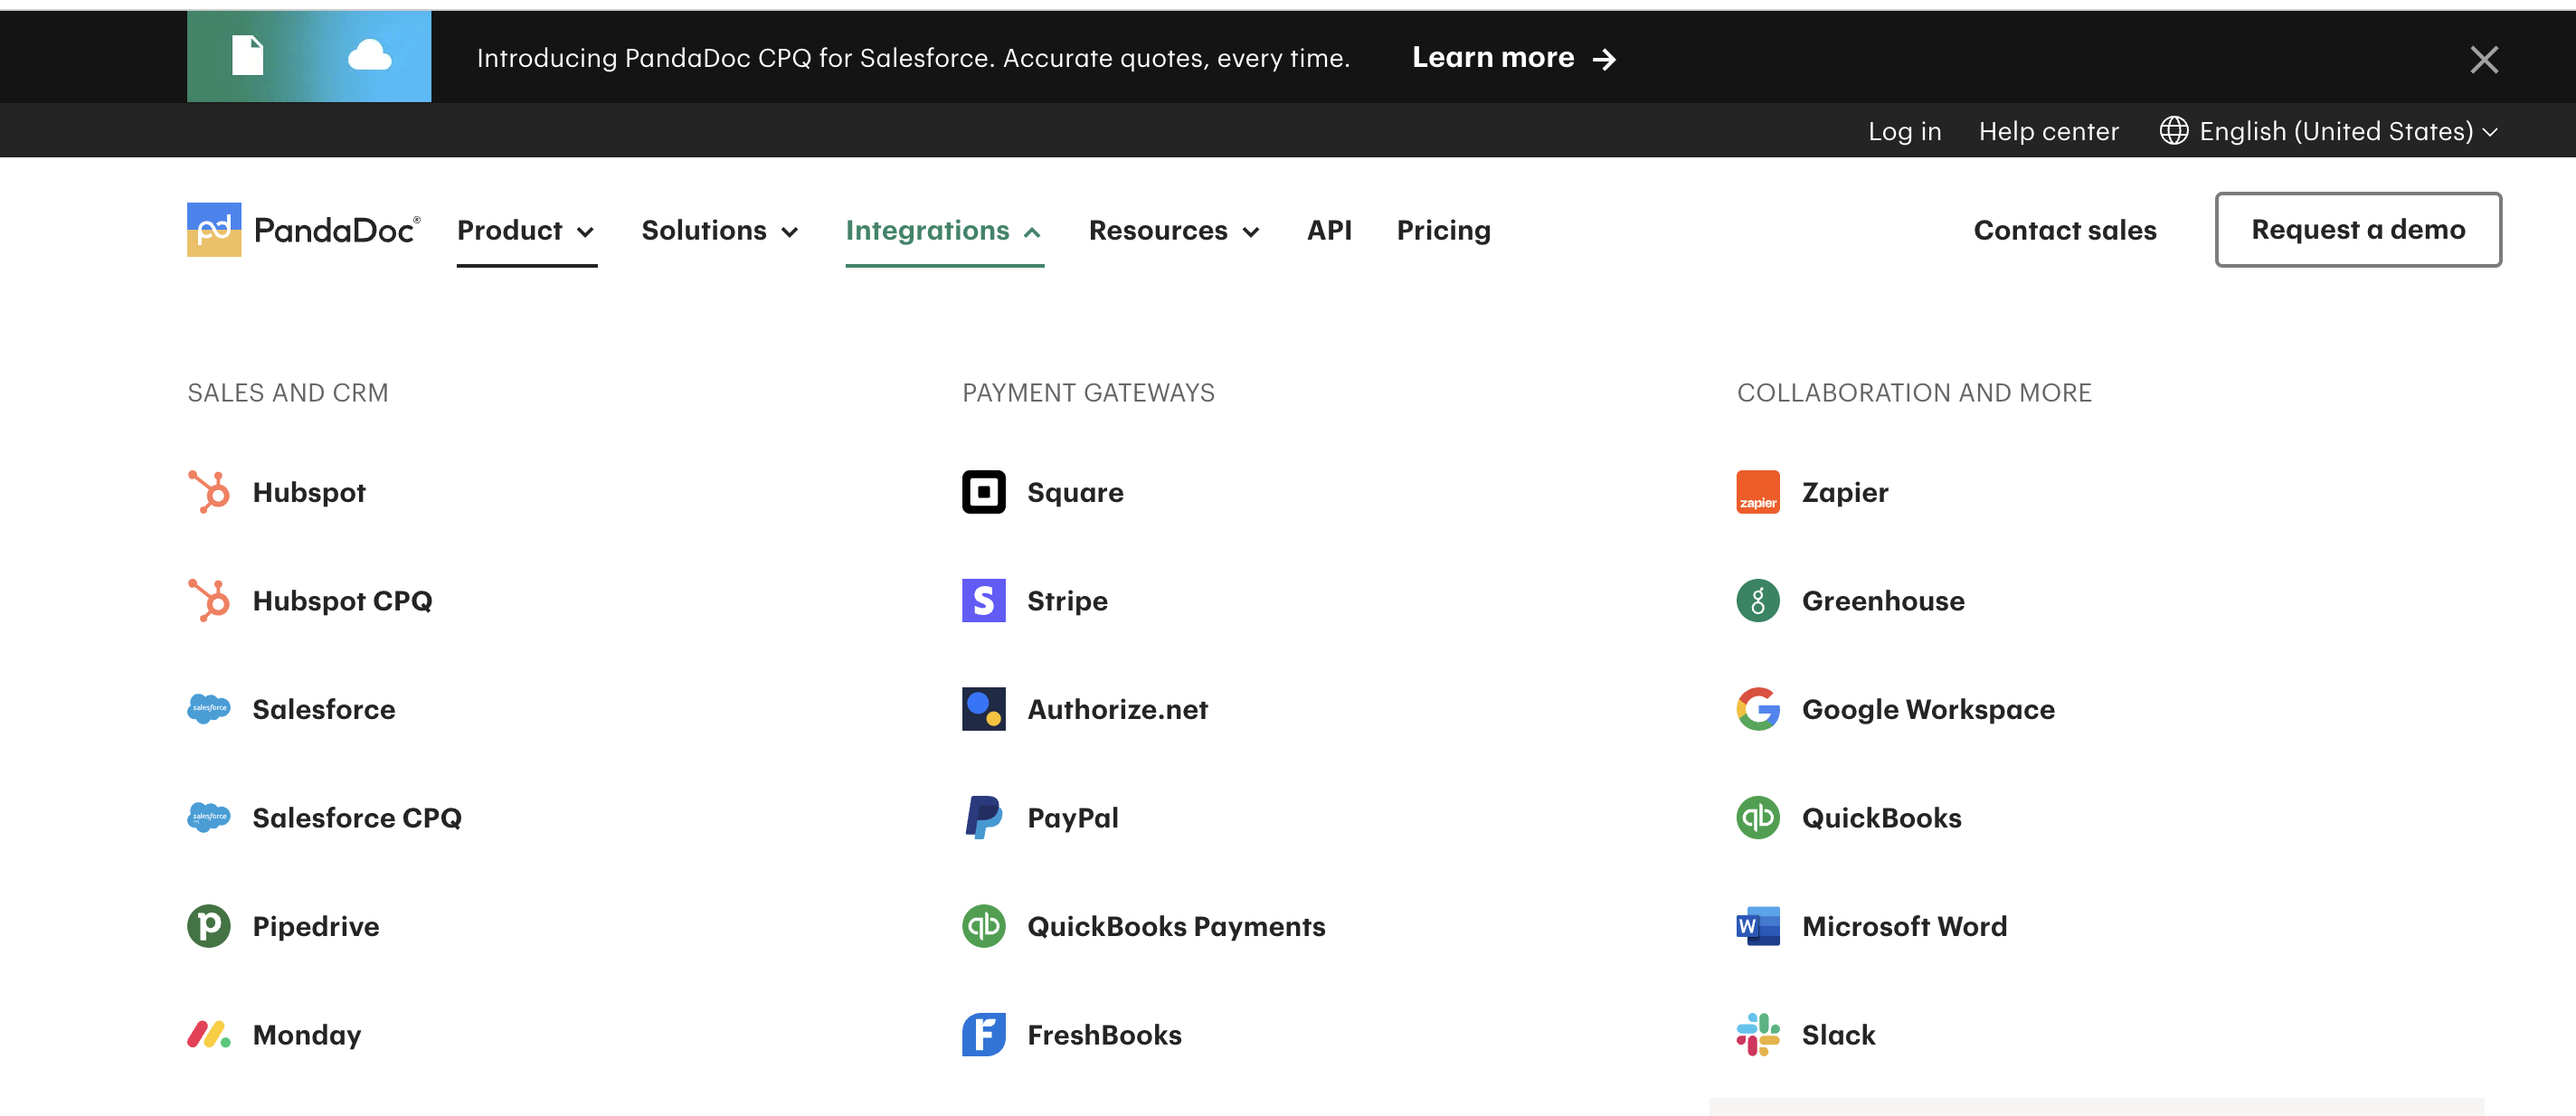
Task: Open the Hubspot integration link
Action: (309, 492)
